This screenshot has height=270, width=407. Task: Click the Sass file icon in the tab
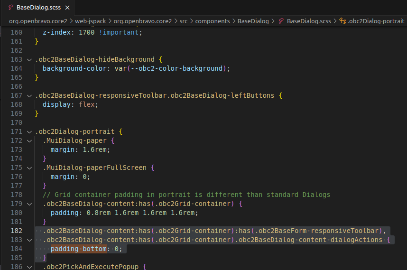(x=10, y=8)
